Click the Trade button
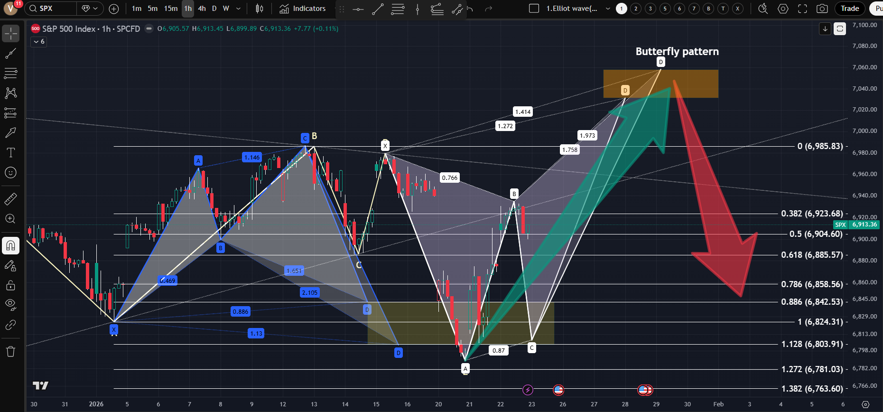Screen dimensions: 883x412 coord(849,9)
